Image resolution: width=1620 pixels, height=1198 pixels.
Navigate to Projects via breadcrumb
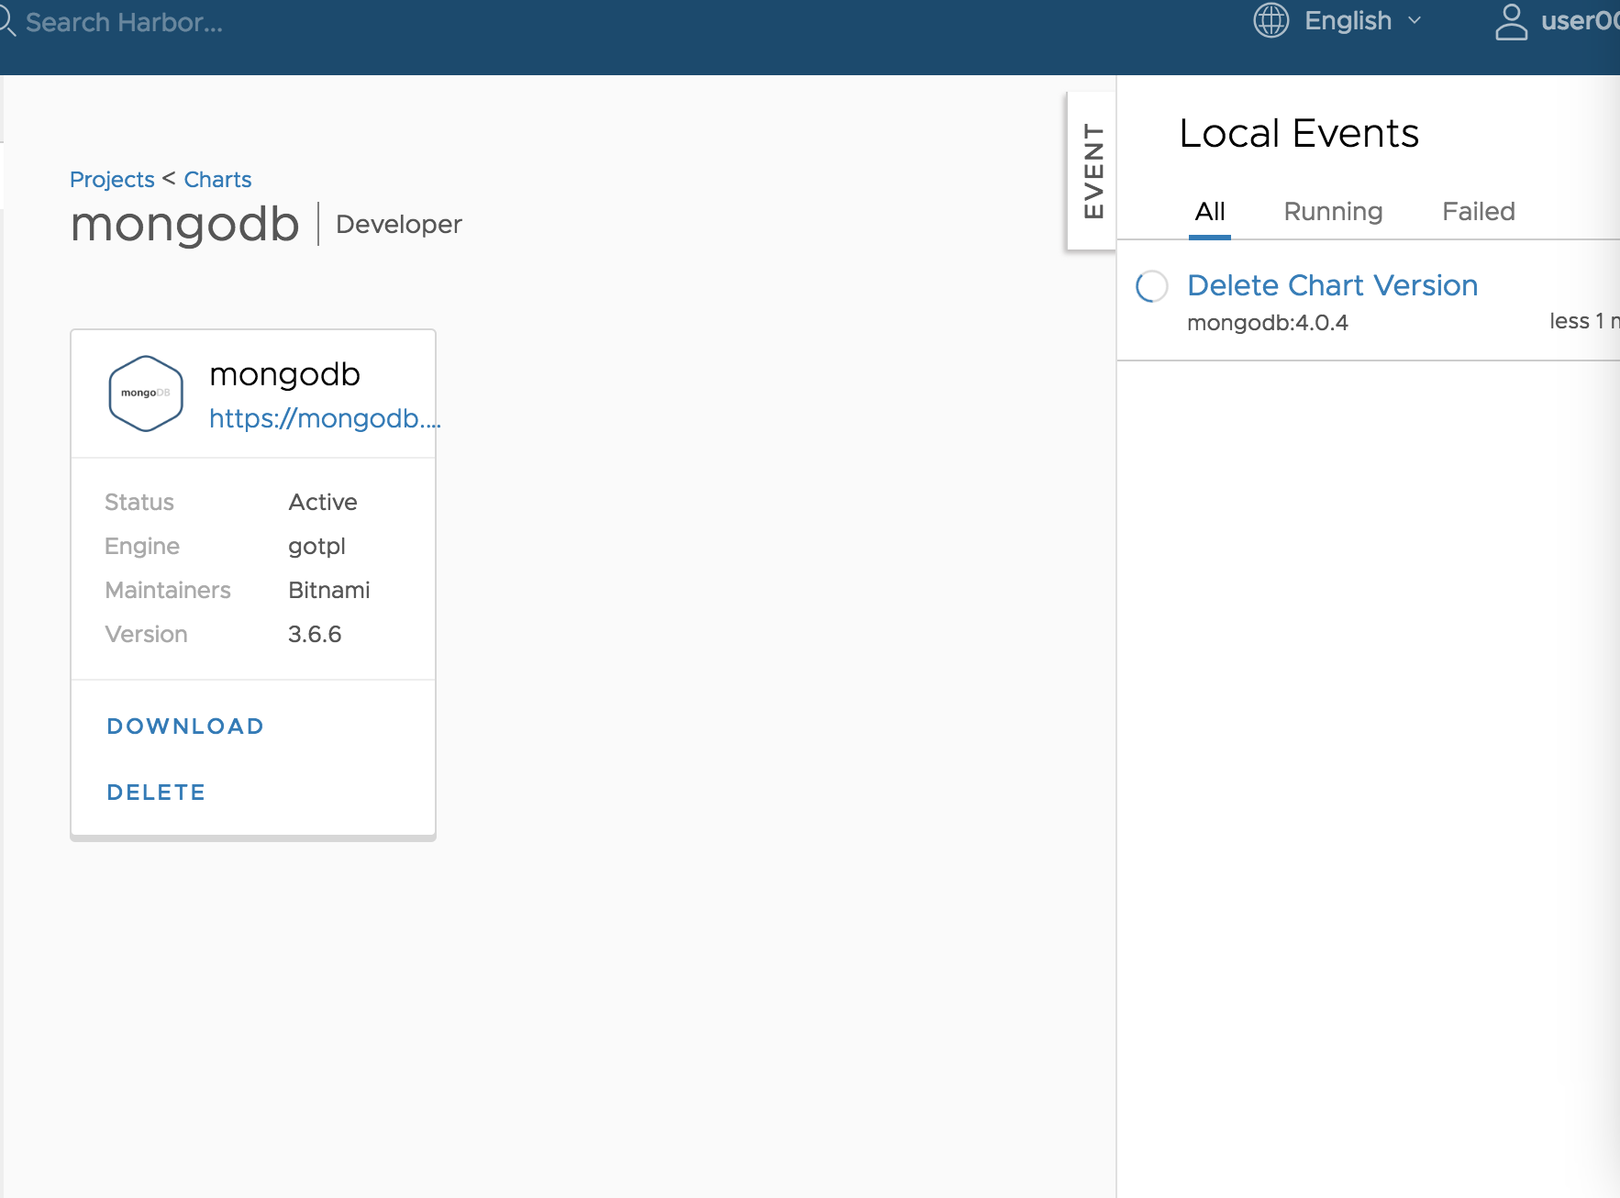pyautogui.click(x=112, y=179)
